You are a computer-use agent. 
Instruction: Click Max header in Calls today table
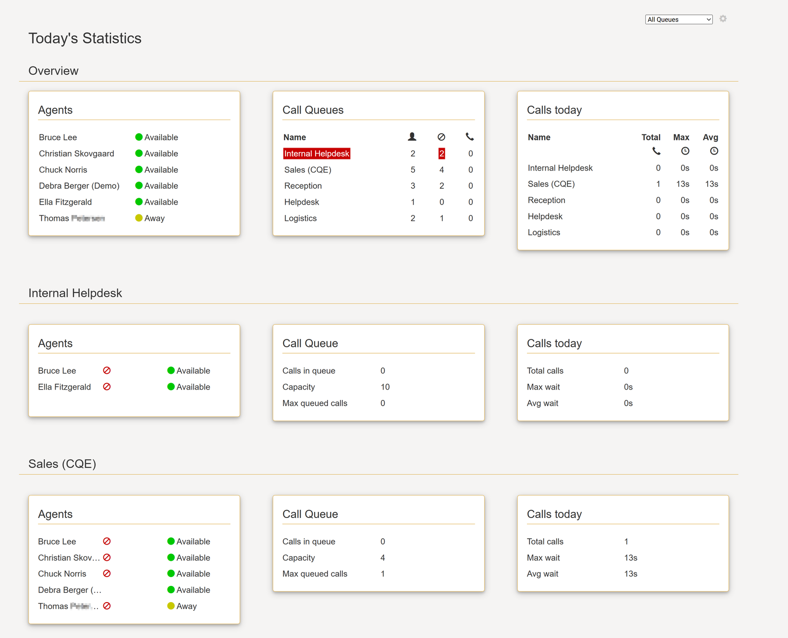[681, 137]
